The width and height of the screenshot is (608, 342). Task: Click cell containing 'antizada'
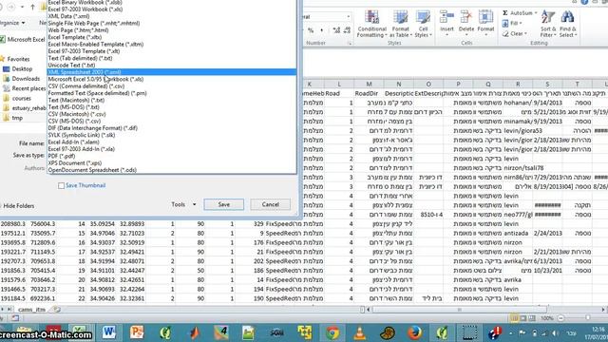coord(518,233)
